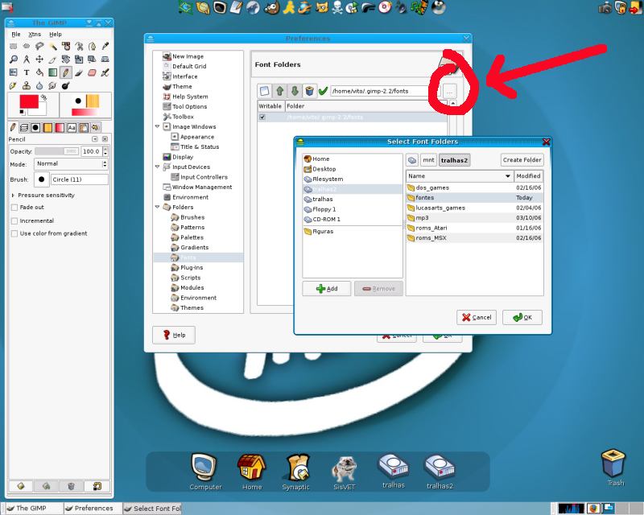Image resolution: width=644 pixels, height=515 pixels.
Task: Collapse the Image Windows tree node
Action: (x=157, y=126)
